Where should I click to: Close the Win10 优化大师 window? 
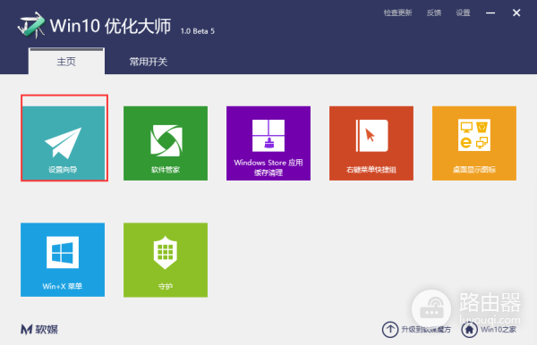point(516,13)
